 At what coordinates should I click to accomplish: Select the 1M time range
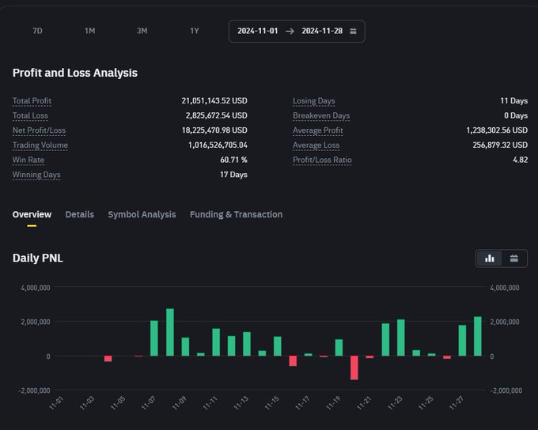[x=89, y=31]
